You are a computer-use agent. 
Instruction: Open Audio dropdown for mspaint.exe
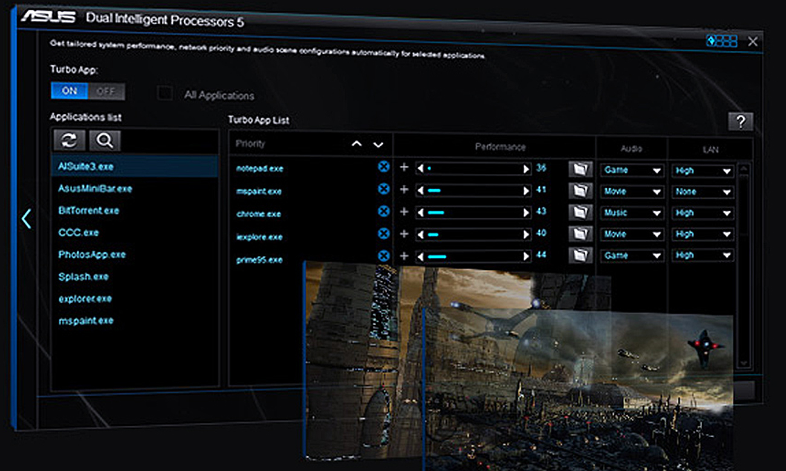[632, 192]
